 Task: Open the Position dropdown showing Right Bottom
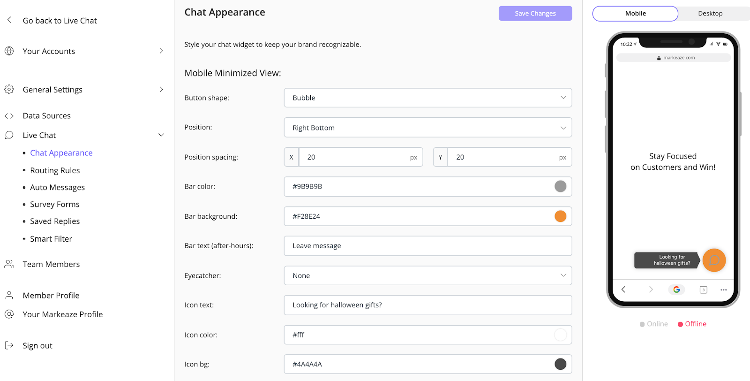(x=427, y=128)
